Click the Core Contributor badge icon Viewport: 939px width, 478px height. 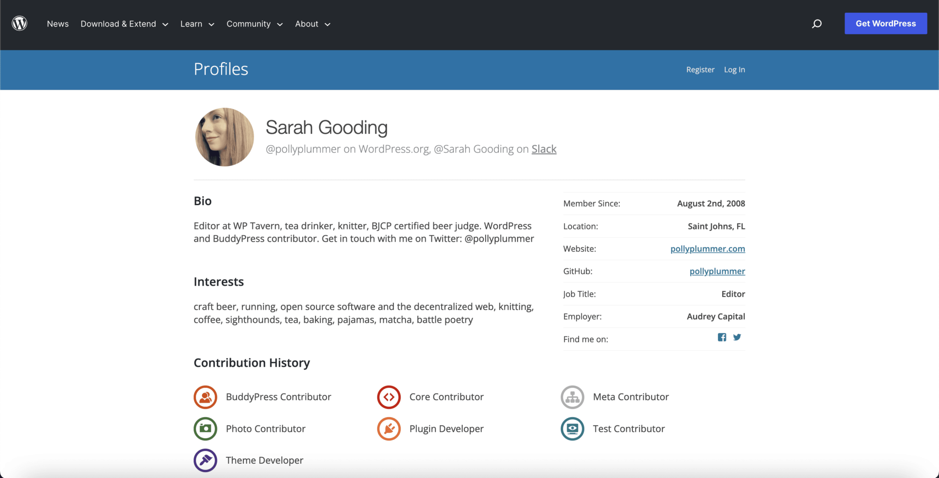coord(389,397)
